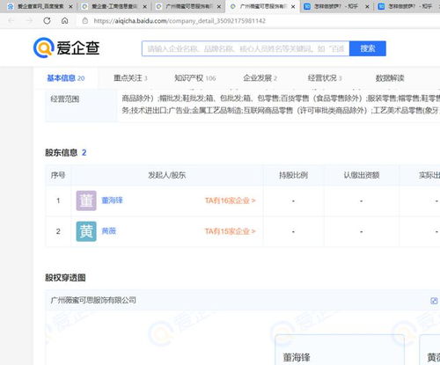Go to browser home page icon

click(x=65, y=20)
